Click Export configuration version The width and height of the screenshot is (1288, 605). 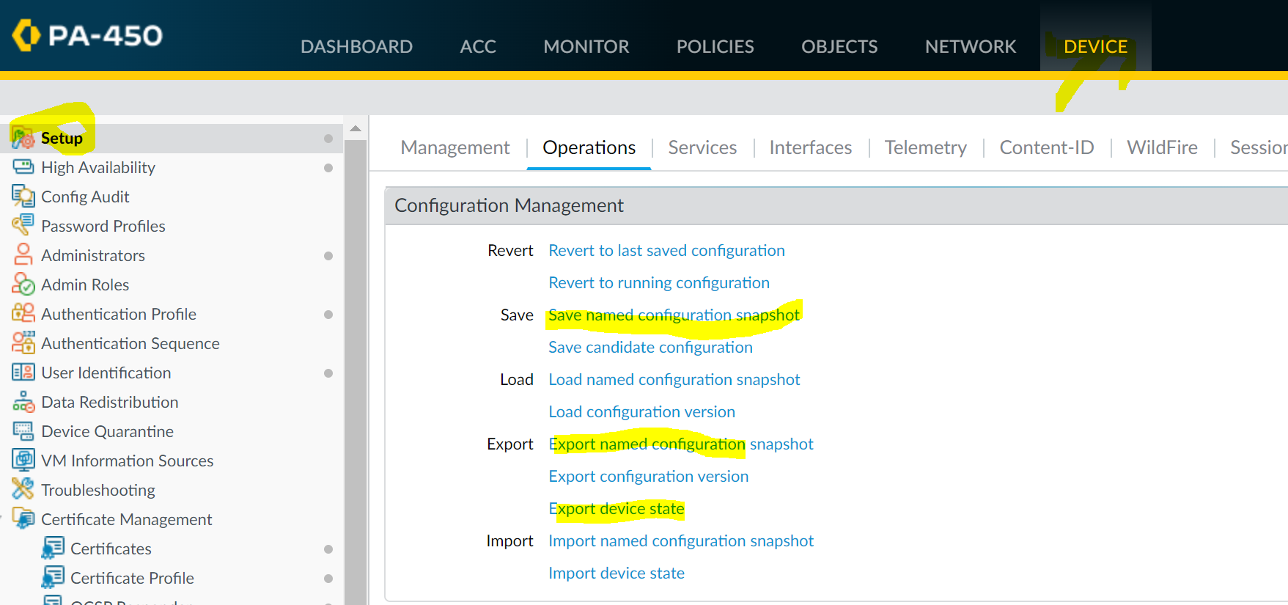(649, 476)
